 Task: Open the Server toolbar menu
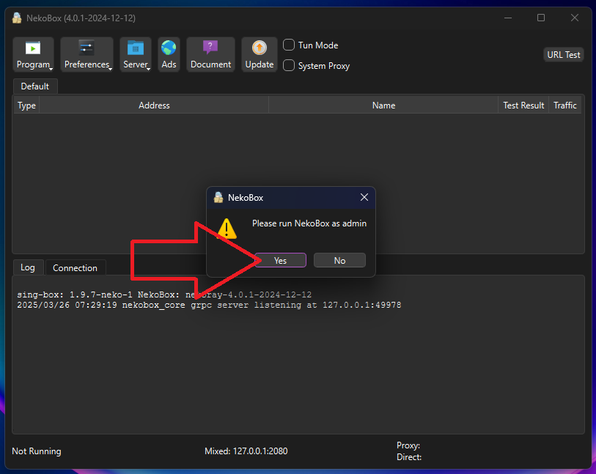[136, 55]
